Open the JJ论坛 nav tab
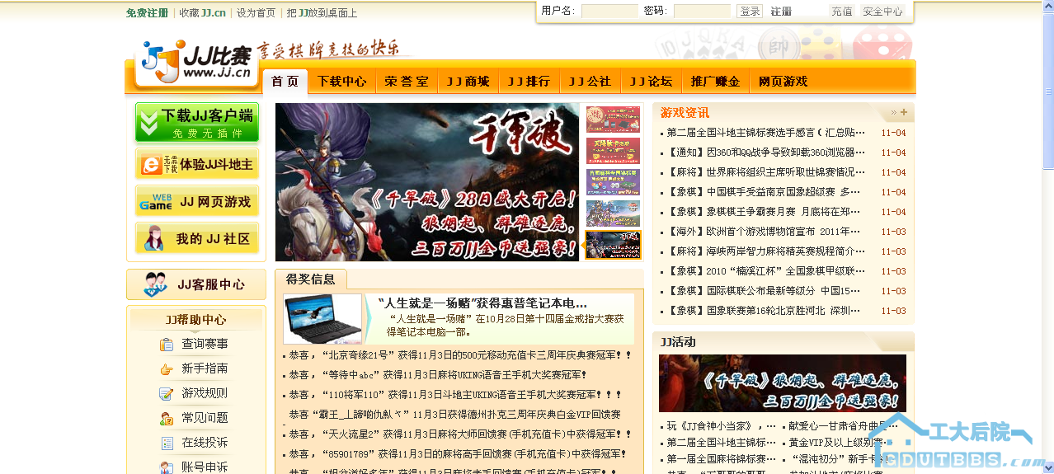Viewport: 1054px width, 474px height. 651,82
